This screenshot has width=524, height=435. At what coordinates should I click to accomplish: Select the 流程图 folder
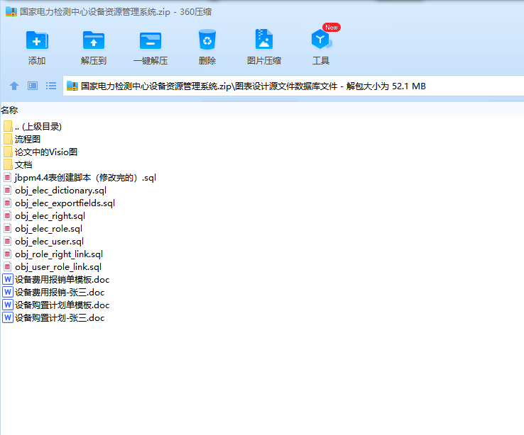22,140
